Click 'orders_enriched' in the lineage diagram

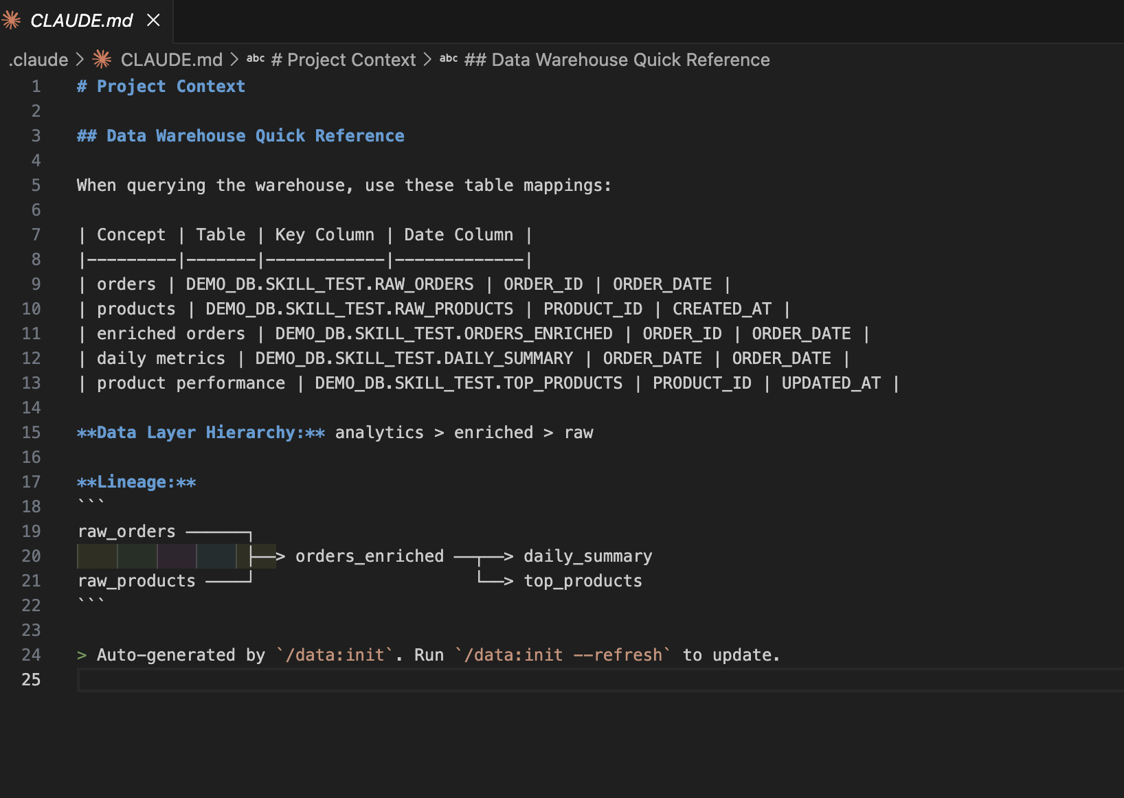click(370, 556)
